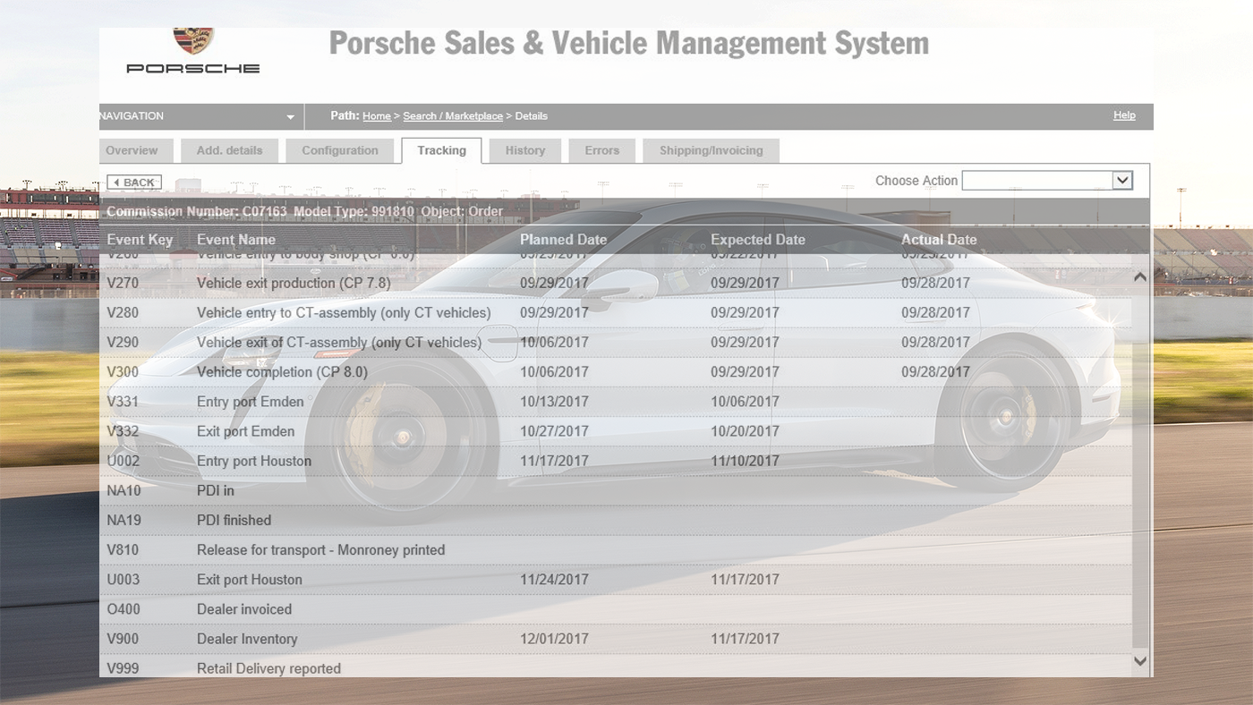1253x705 pixels.
Task: Select event key V270
Action: coord(123,283)
